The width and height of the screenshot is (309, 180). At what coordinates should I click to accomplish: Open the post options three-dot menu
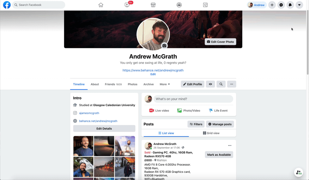coord(230,146)
